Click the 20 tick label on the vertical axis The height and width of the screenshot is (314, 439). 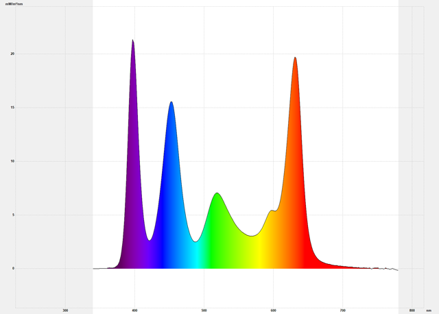[x=12, y=53]
